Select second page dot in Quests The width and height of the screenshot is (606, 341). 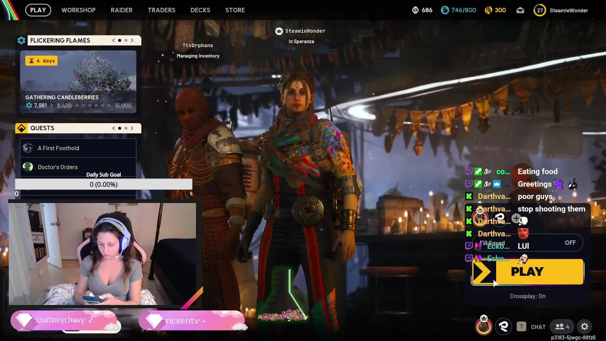tap(125, 128)
